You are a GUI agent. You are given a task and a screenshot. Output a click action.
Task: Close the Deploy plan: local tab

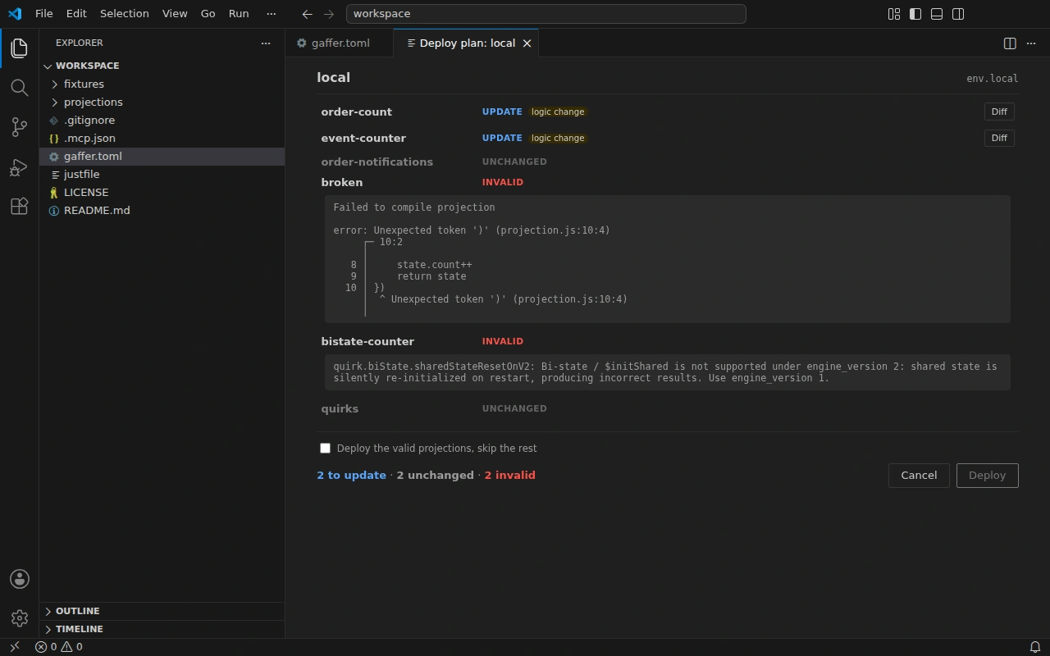tap(527, 43)
